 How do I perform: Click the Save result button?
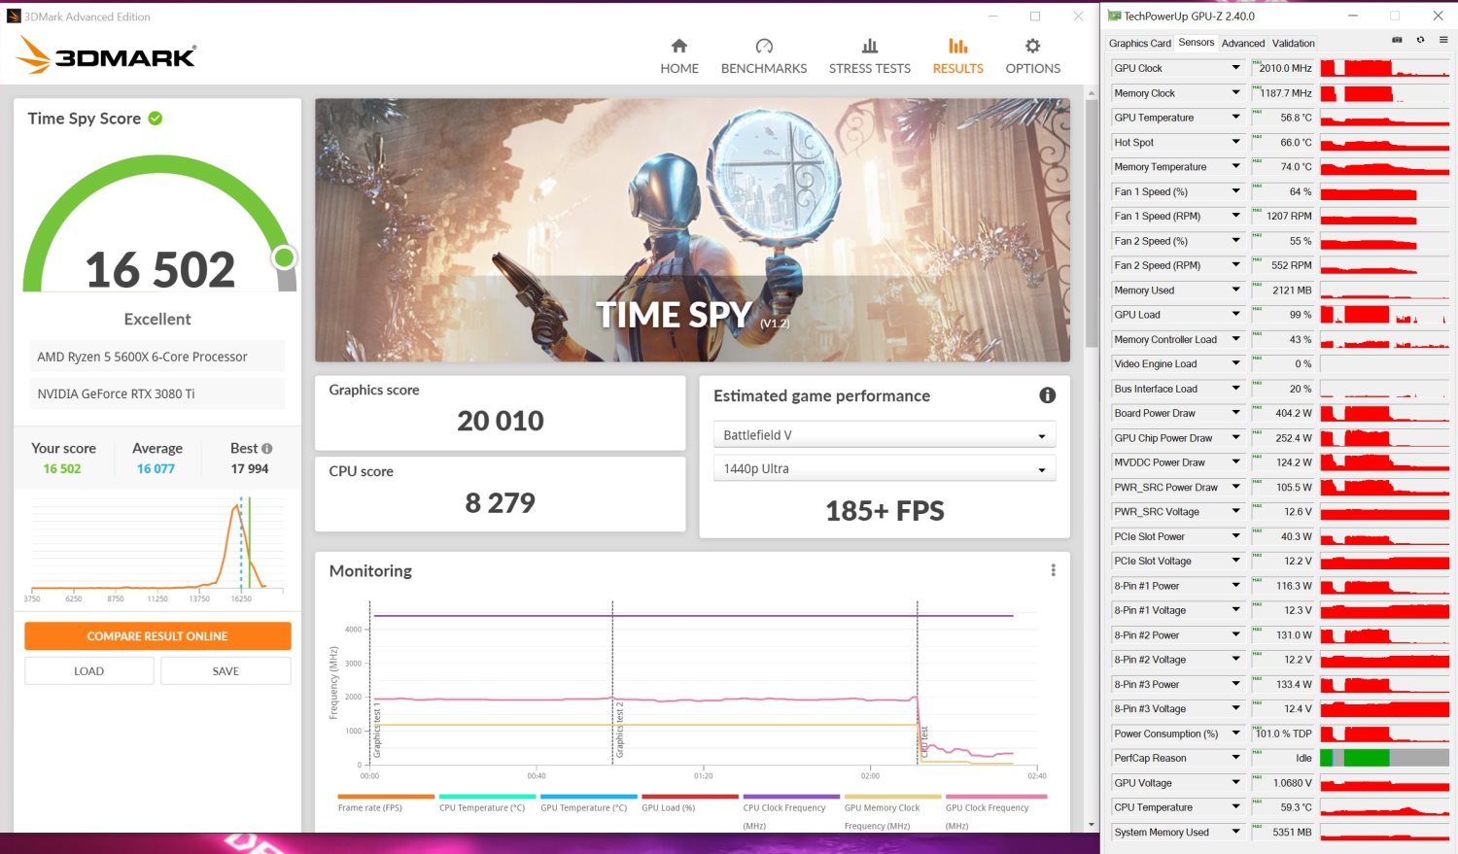[x=226, y=671]
